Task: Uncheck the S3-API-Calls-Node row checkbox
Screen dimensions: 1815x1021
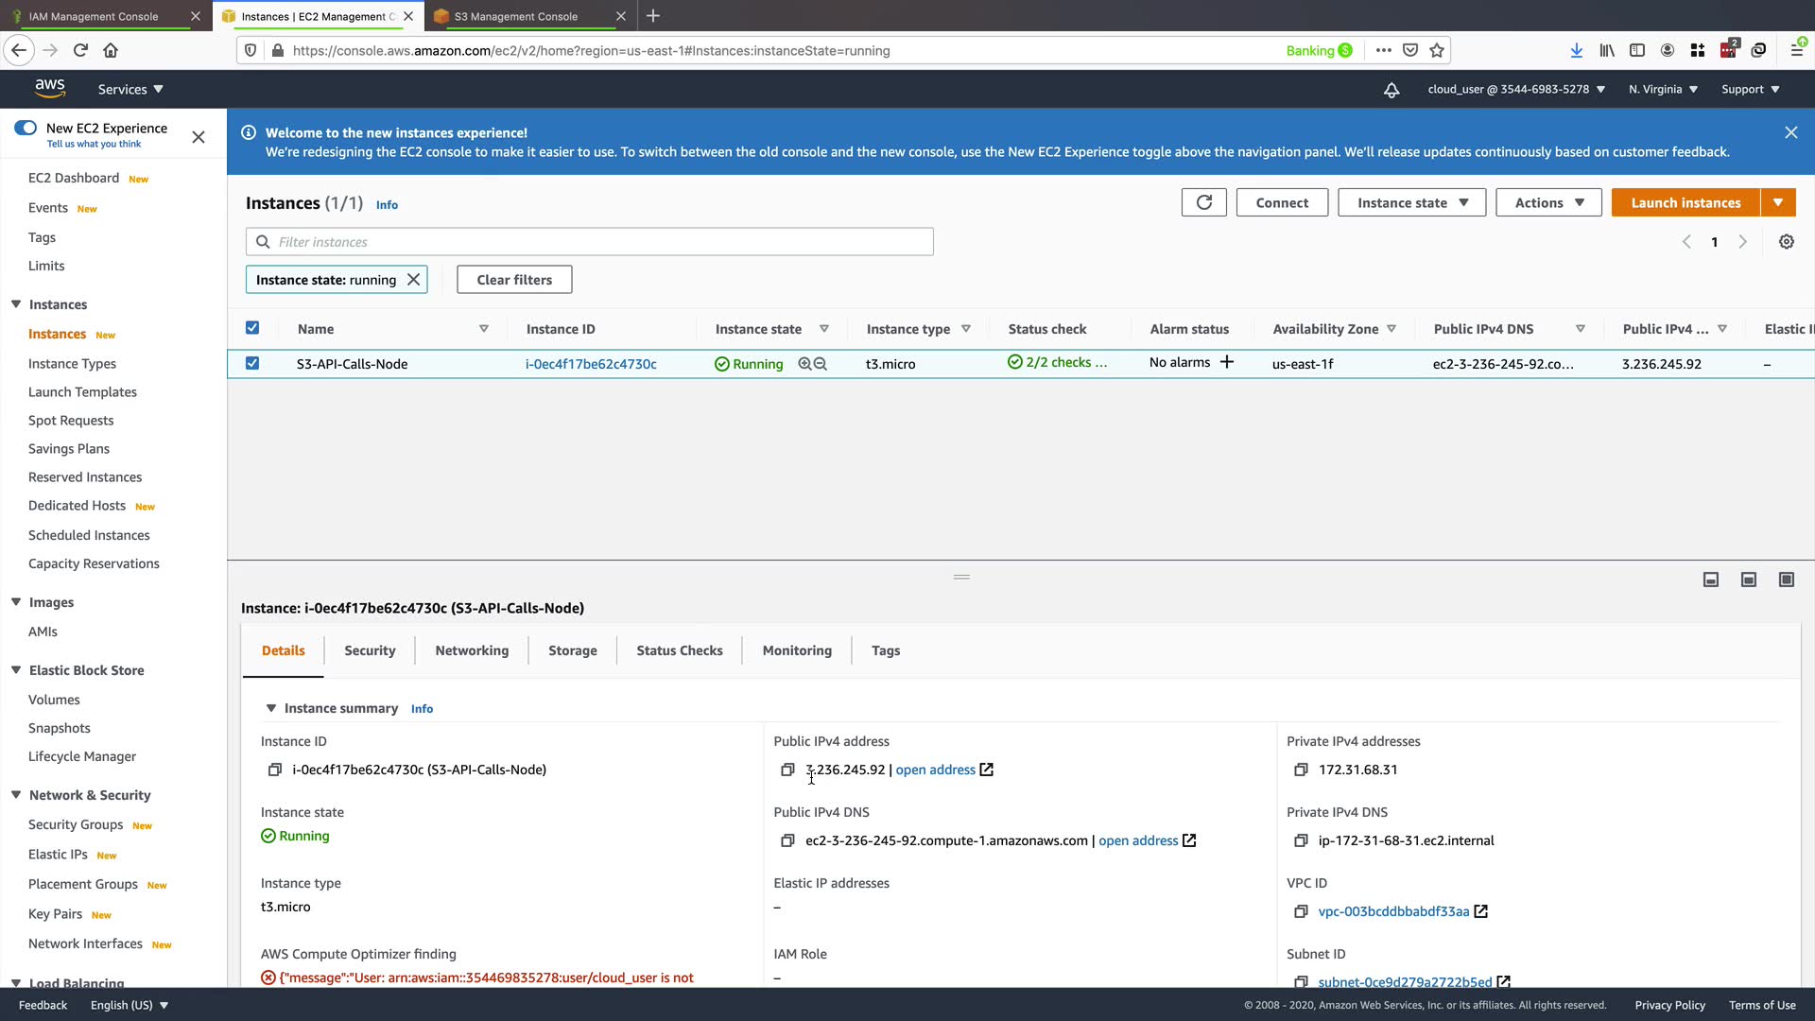Action: coord(252,363)
